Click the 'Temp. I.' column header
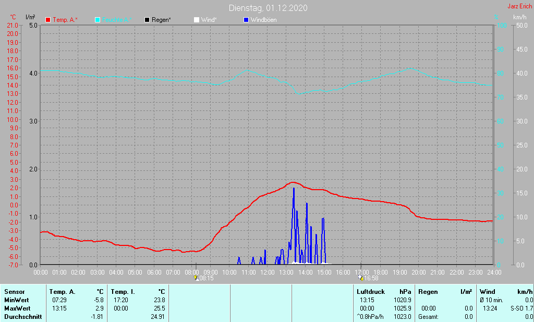 click(123, 292)
